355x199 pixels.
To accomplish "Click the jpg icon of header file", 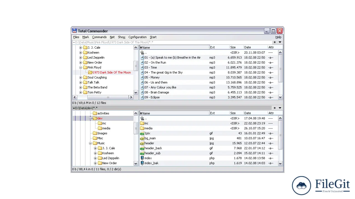I will (142, 143).
